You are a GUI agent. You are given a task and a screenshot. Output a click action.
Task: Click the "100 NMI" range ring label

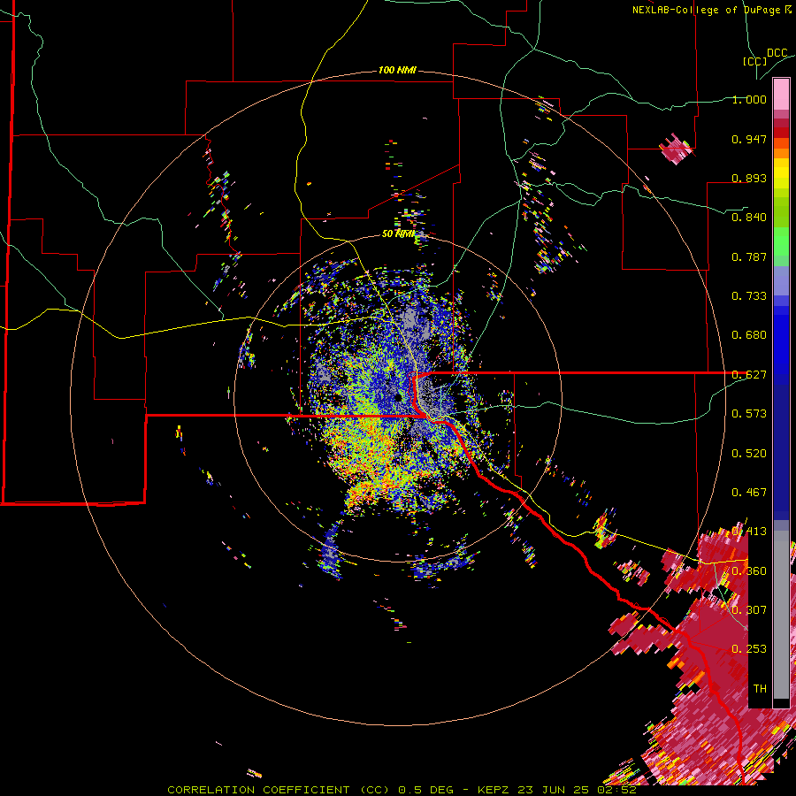(397, 70)
